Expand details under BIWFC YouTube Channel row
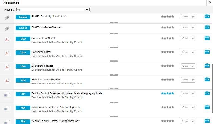 pos(114,33)
